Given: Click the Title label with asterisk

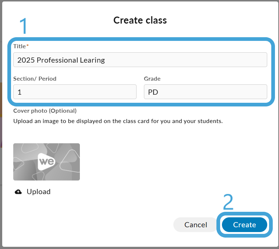Looking at the screenshot, I should click(x=21, y=46).
